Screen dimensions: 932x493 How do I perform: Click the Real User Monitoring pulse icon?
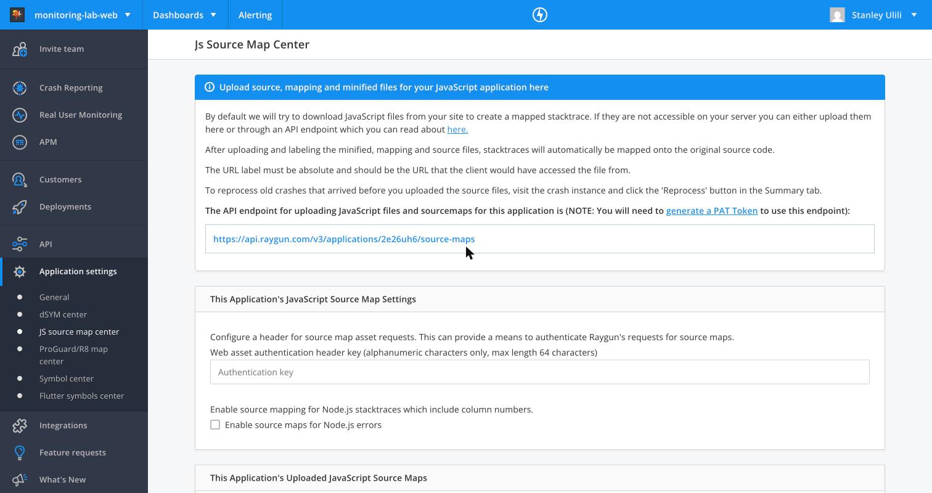20,115
